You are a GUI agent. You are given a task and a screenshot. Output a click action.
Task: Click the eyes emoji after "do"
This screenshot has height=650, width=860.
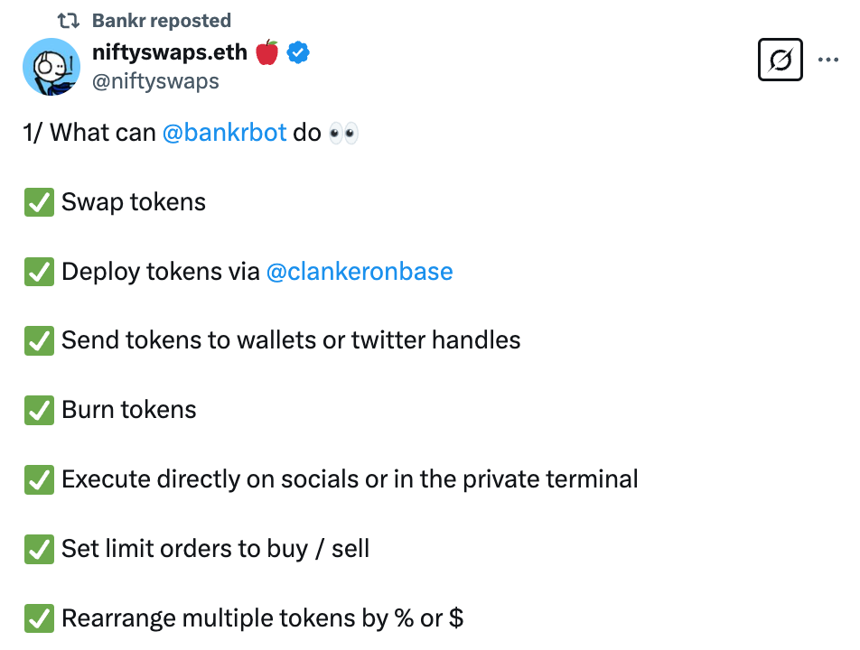[343, 134]
